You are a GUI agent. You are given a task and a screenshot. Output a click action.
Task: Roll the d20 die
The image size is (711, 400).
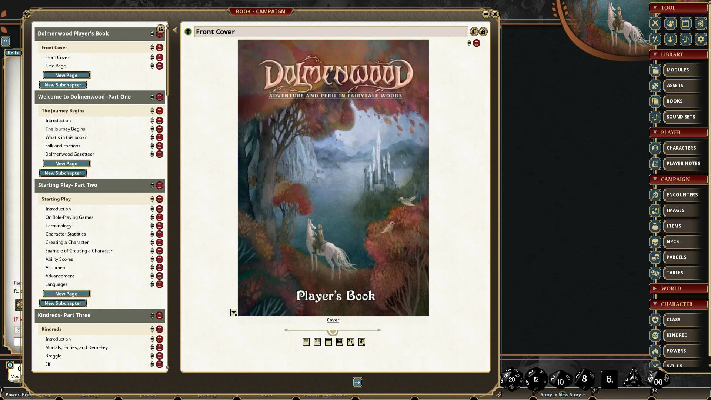click(511, 379)
